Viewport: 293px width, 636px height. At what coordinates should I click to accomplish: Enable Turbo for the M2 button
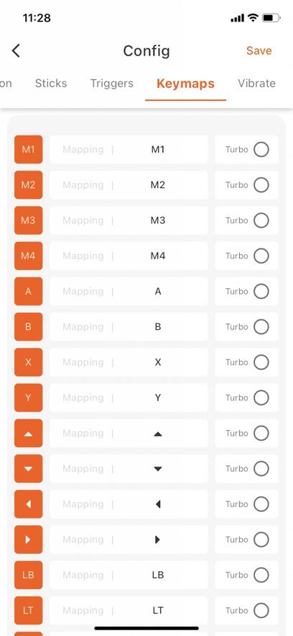tap(261, 185)
